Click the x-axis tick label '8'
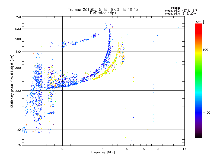Screen dimensions: 217x162 coord(144,149)
